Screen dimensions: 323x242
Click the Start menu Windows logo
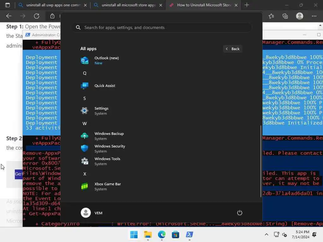[x=134, y=234]
